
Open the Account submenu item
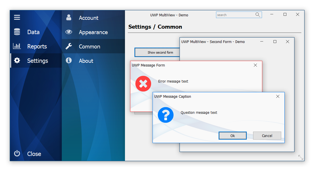93,17
